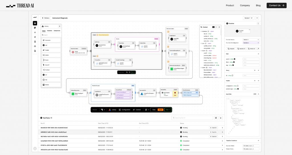
Task: Open the three-dots menu beside Version 1
Action: pyautogui.click(x=257, y=18)
